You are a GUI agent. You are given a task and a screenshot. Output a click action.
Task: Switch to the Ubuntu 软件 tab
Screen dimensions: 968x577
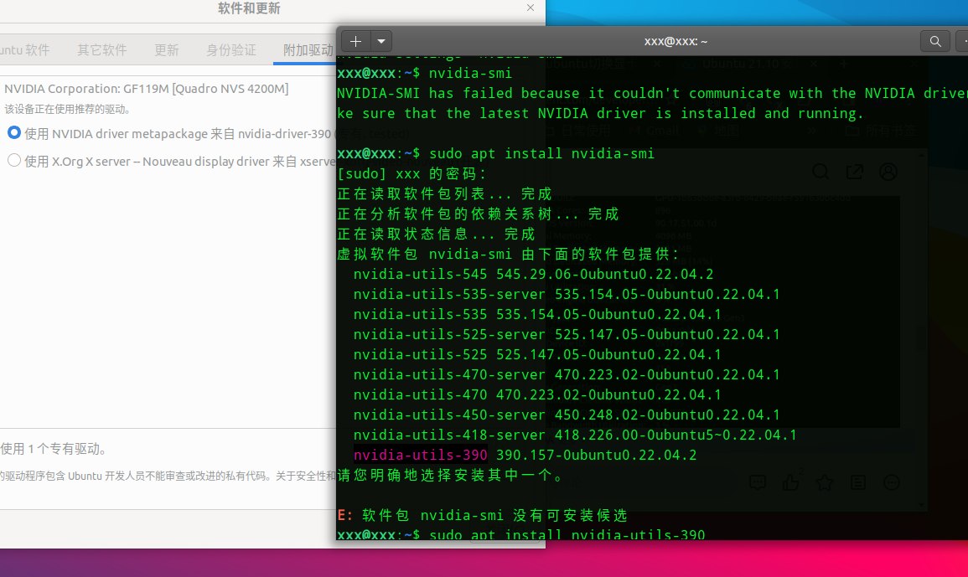(25, 50)
